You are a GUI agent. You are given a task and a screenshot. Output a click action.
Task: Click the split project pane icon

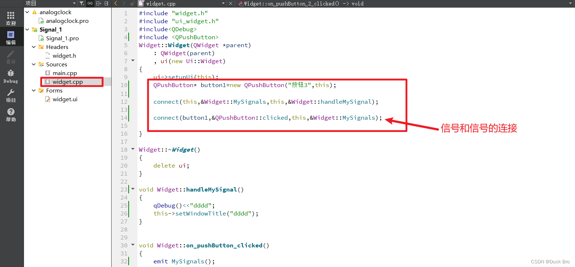(x=98, y=3)
